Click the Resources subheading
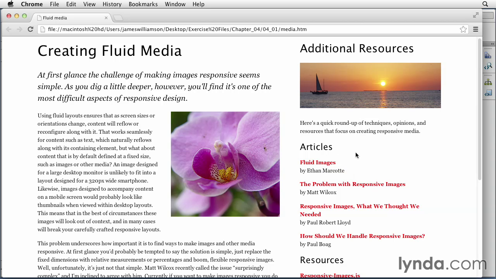Viewport: 496px width, 279px height. pyautogui.click(x=322, y=260)
